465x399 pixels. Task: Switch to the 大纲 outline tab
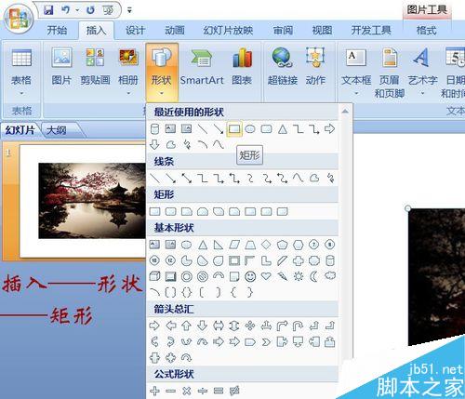[57, 130]
